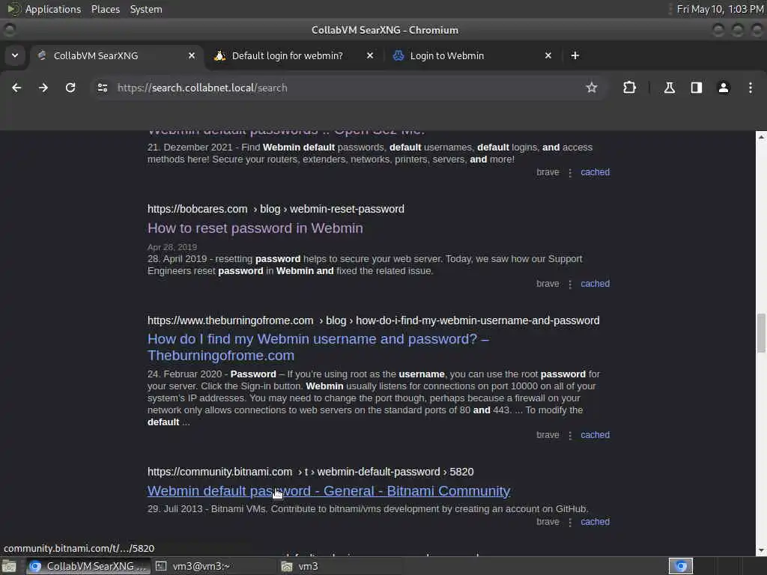The image size is (767, 575).
Task: Click the https://www.theburningofrome.com URL text
Action: point(231,320)
